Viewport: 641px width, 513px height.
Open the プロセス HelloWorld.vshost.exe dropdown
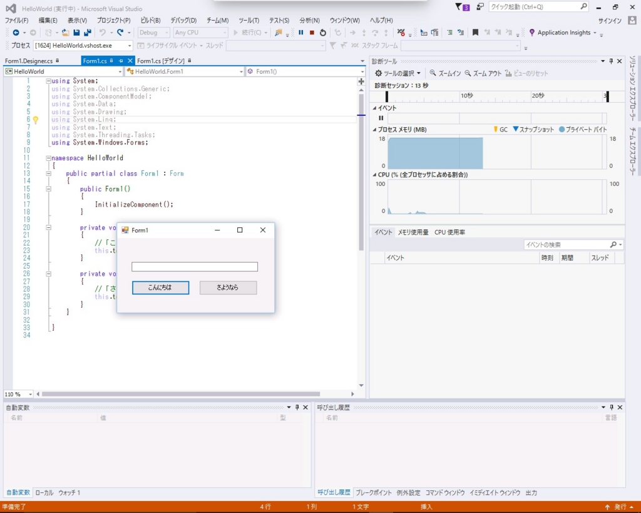(x=130, y=45)
